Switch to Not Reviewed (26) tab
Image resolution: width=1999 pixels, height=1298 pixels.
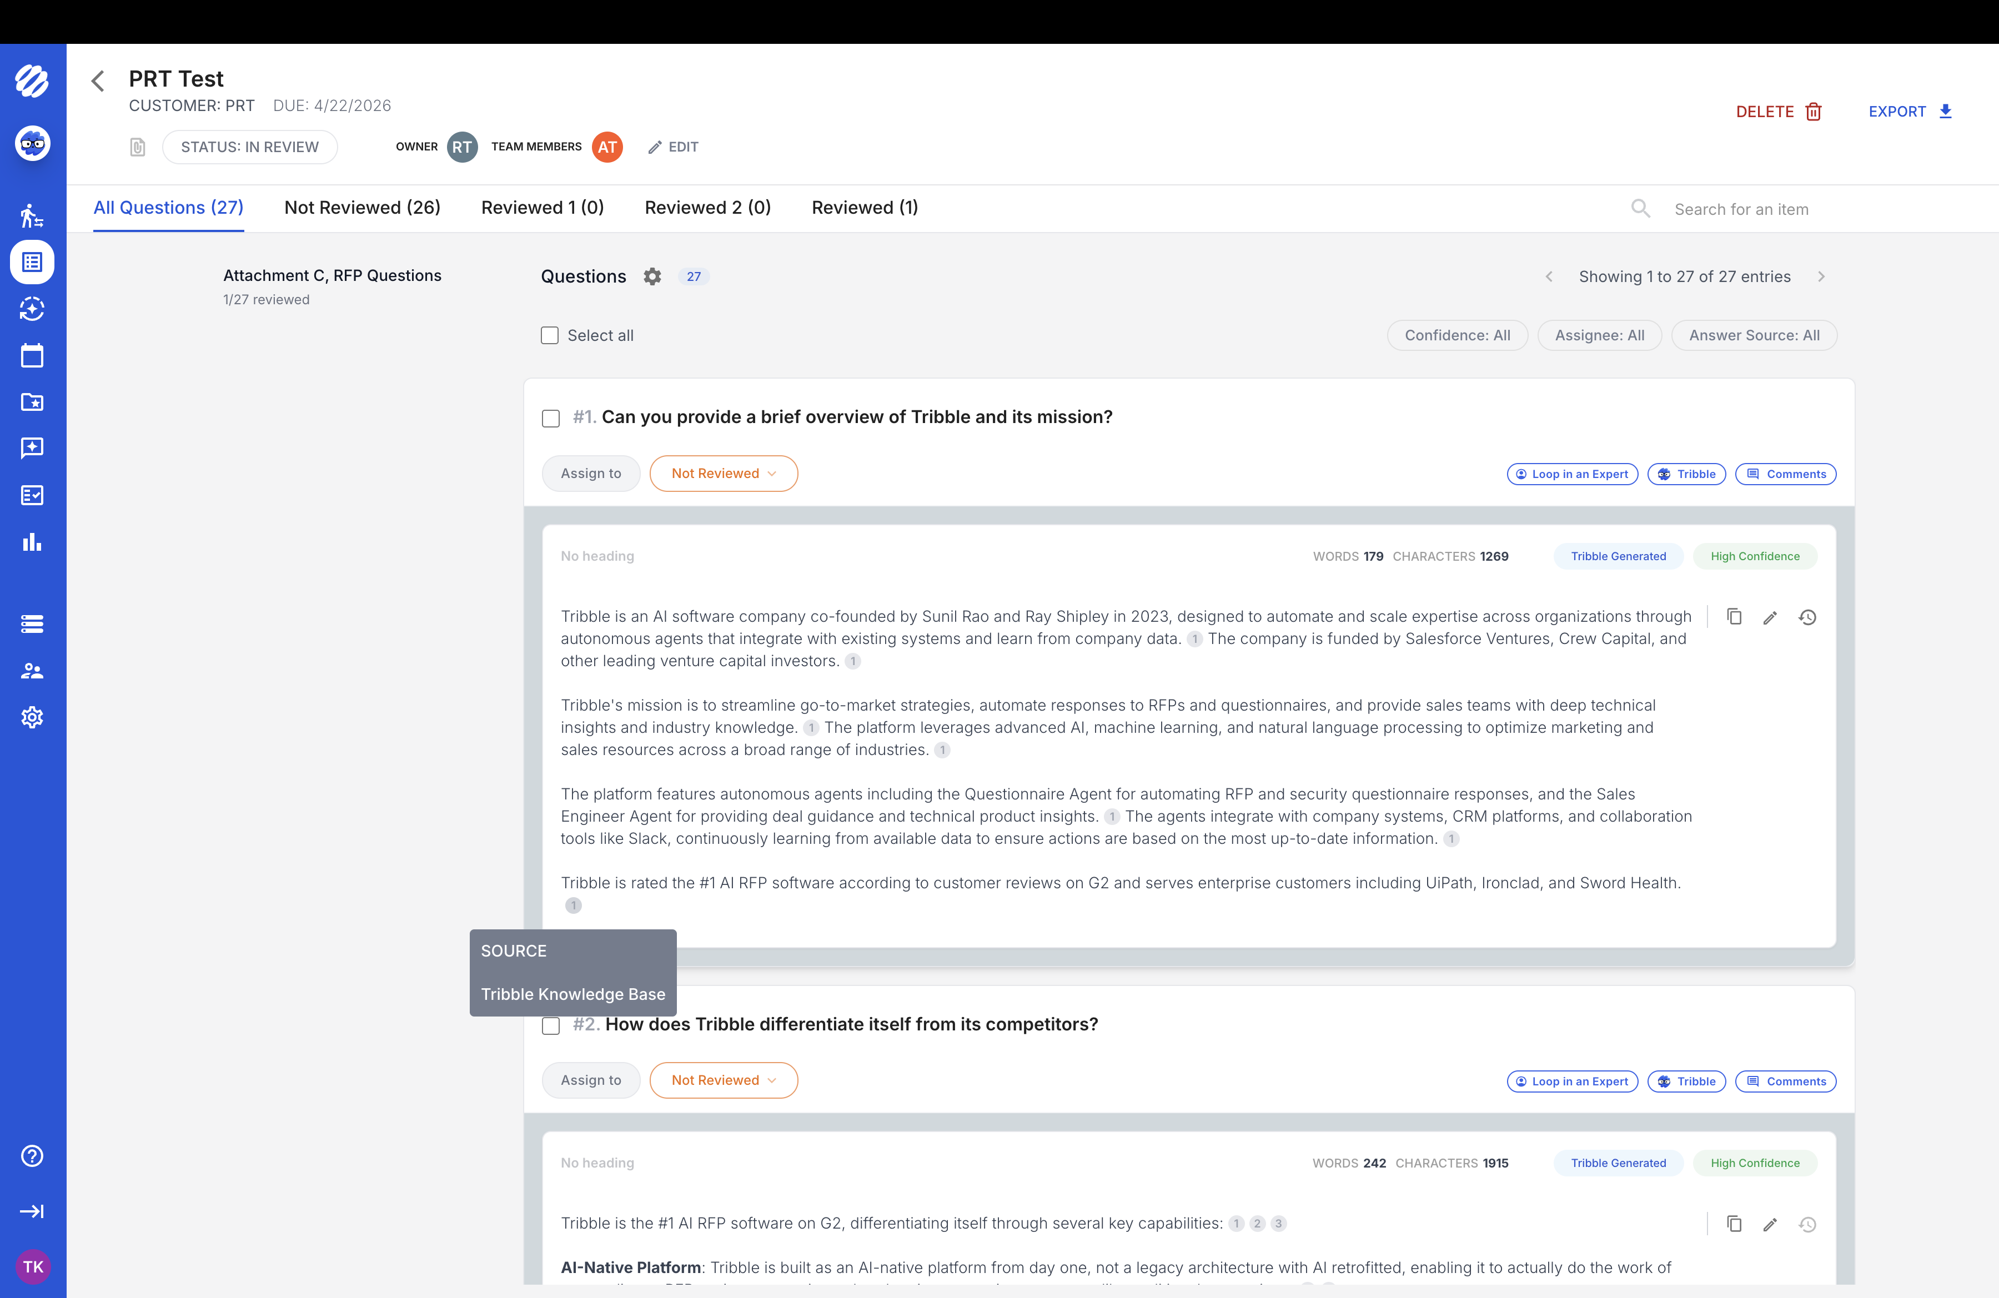(362, 208)
